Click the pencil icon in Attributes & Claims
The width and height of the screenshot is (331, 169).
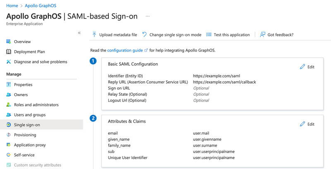pyautogui.click(x=302, y=124)
